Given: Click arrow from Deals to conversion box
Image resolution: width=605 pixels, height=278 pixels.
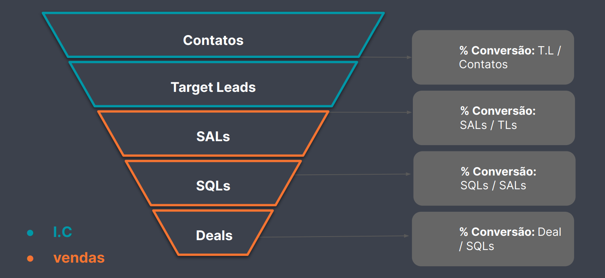Looking at the screenshot, I should click(x=335, y=237).
